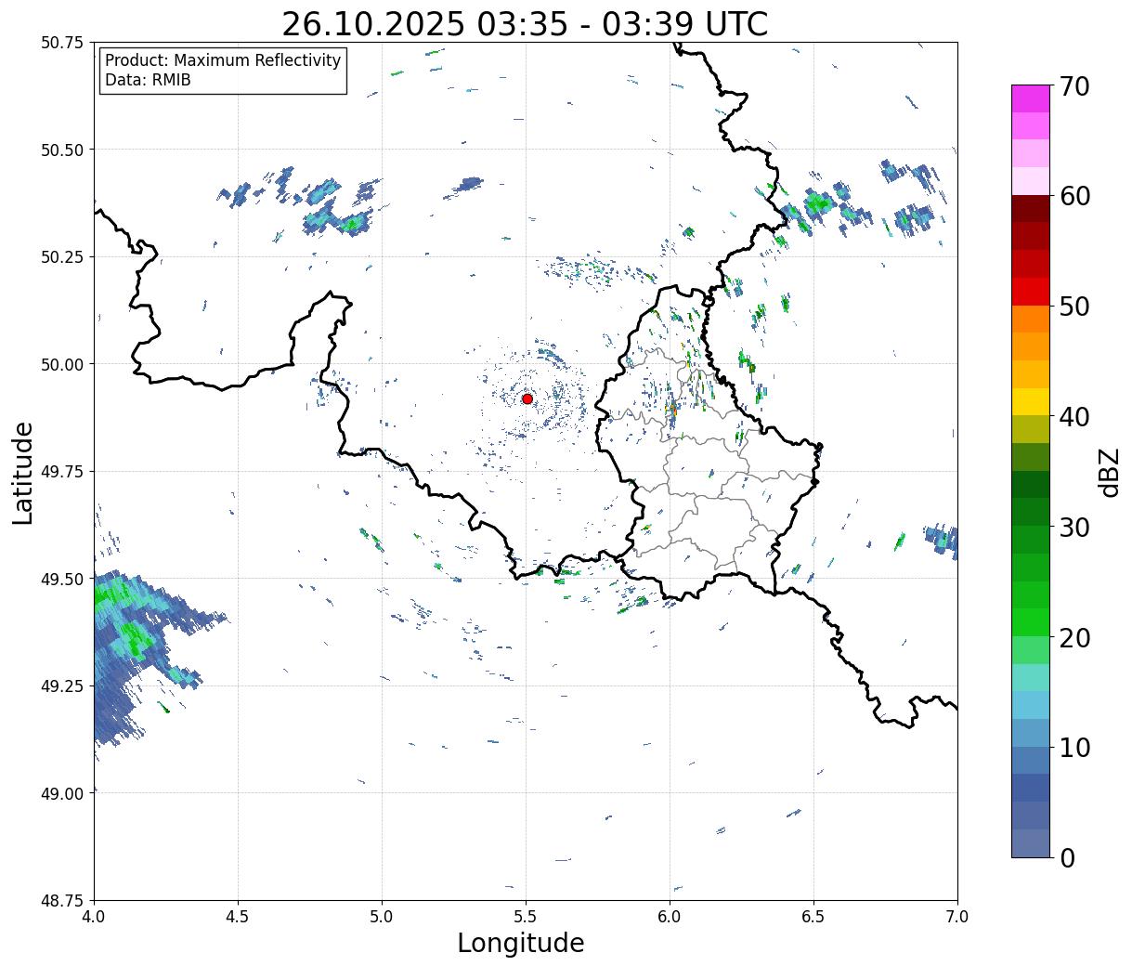
Task: Click latitude tick label 49.00
Action: click(61, 793)
